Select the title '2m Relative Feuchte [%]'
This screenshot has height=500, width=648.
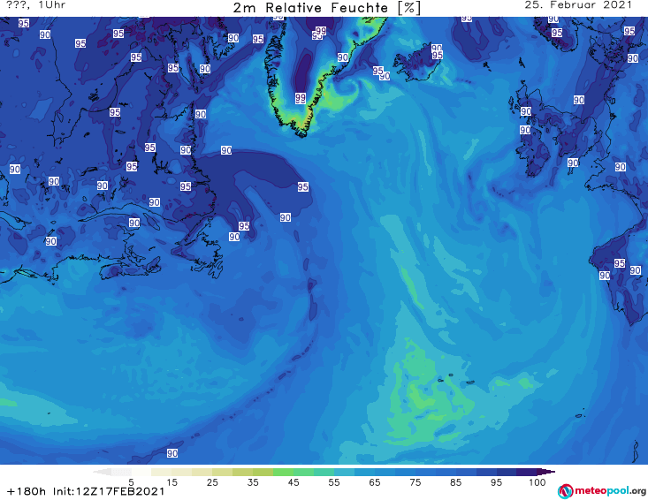(x=326, y=8)
